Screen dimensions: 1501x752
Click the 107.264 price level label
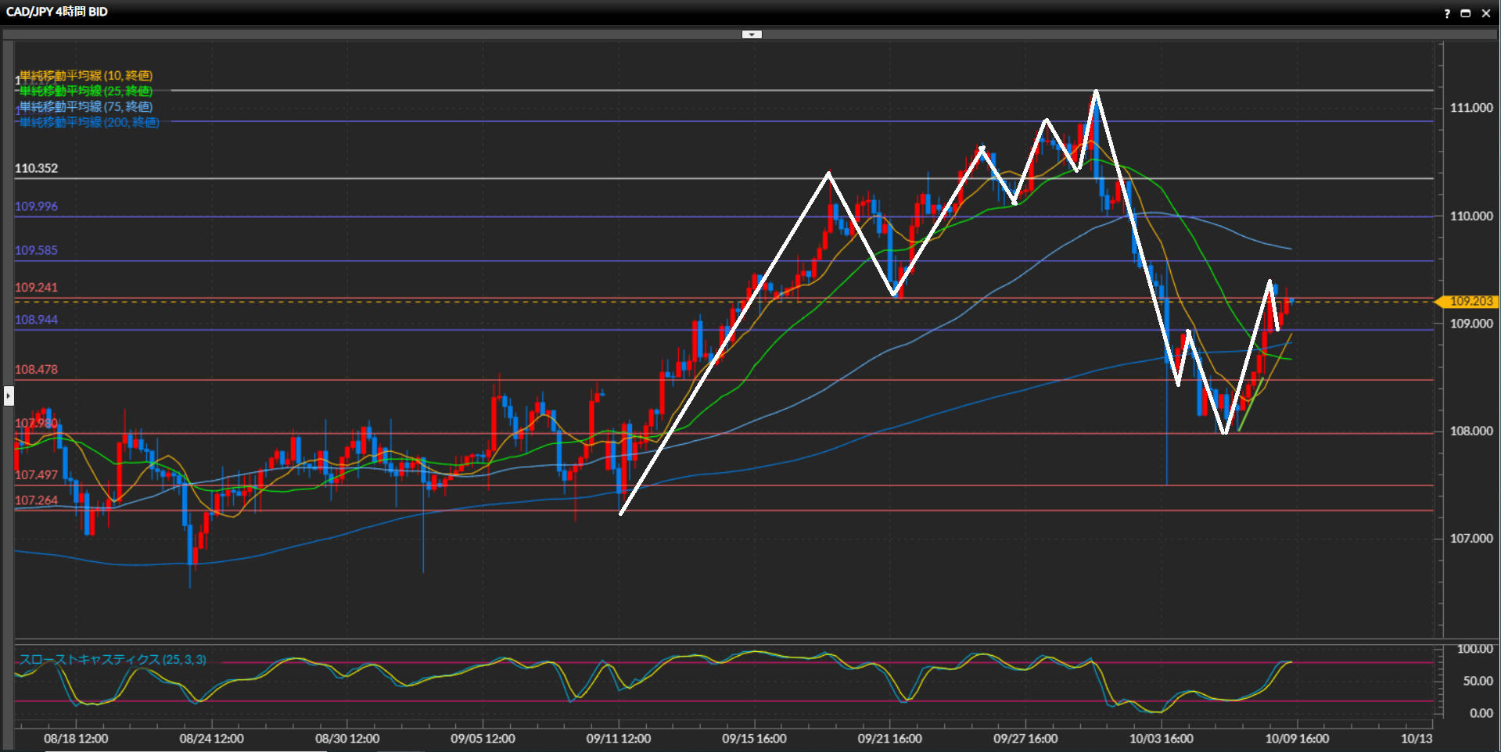tap(36, 500)
